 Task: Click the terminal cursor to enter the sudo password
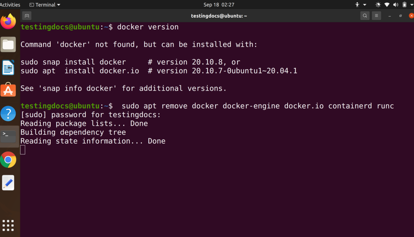tap(23, 150)
